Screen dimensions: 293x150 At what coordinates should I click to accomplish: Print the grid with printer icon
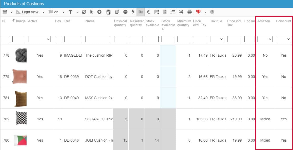tap(189, 12)
